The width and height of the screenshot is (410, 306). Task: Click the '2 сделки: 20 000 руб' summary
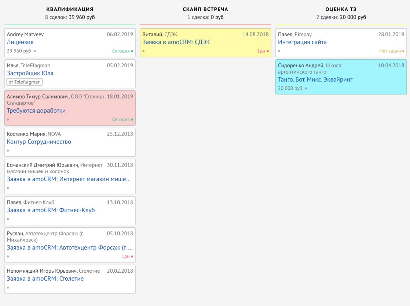(341, 17)
